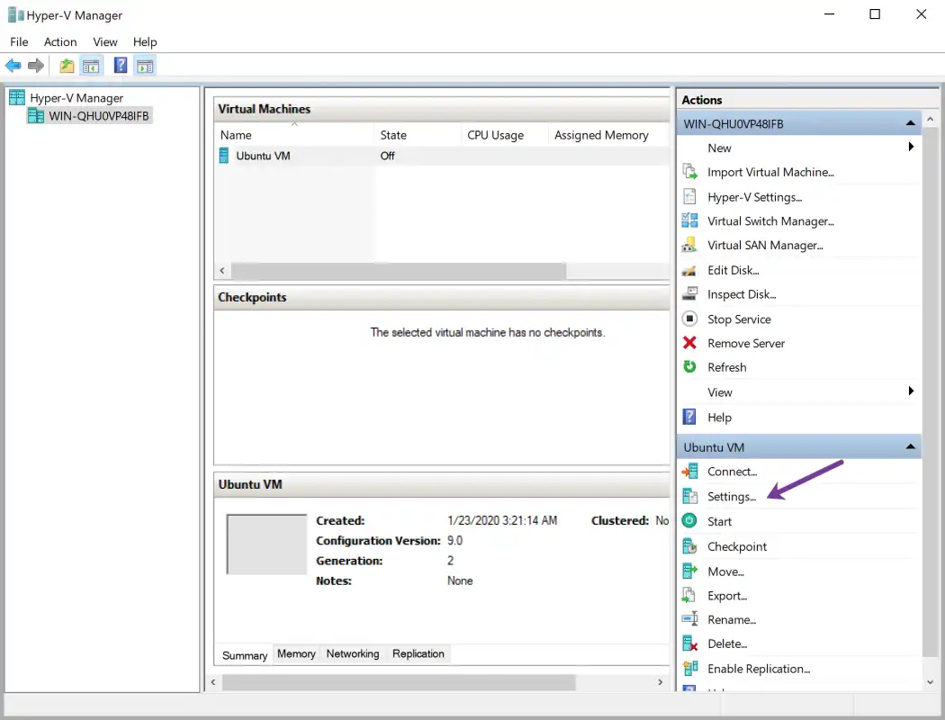Click the Delete icon for Ubuntu VM

pos(689,643)
